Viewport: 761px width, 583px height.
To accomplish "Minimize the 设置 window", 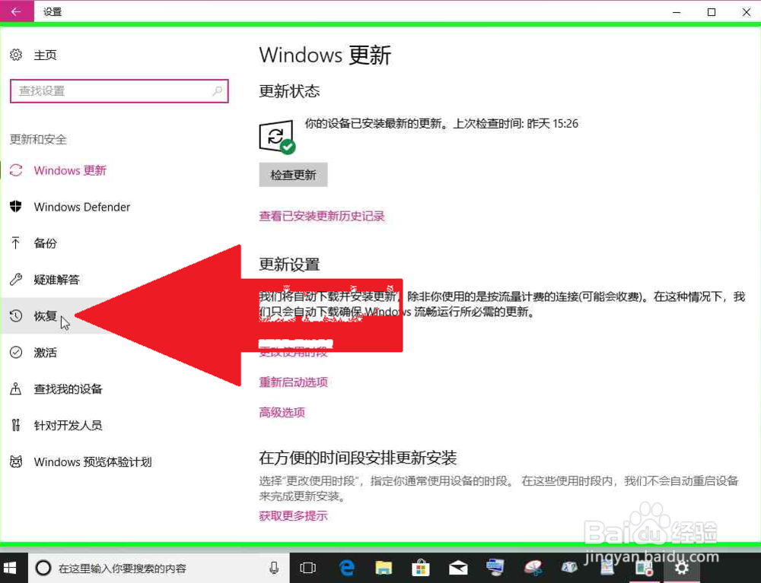I will [677, 12].
